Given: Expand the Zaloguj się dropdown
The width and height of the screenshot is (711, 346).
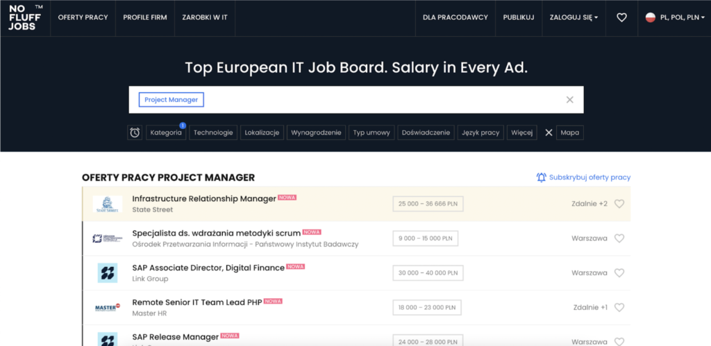Looking at the screenshot, I should tap(574, 17).
